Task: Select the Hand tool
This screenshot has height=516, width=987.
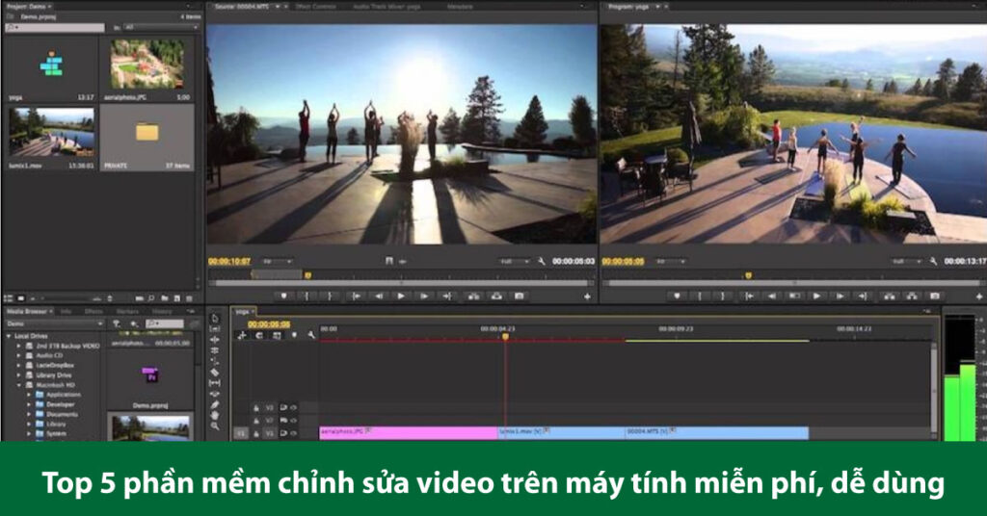Action: click(215, 415)
